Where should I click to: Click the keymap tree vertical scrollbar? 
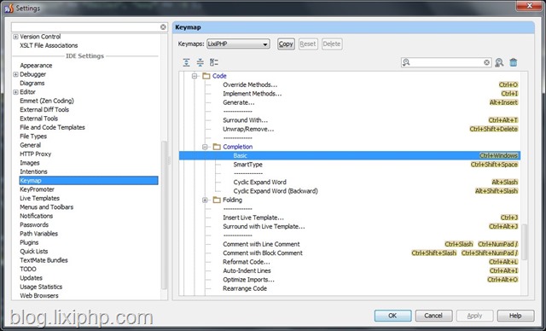[x=524, y=241]
